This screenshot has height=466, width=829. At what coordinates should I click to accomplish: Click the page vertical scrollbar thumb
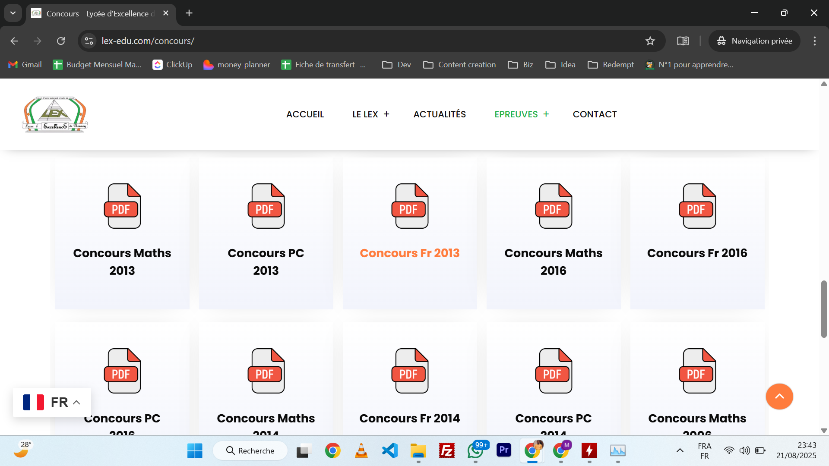pos(824,309)
